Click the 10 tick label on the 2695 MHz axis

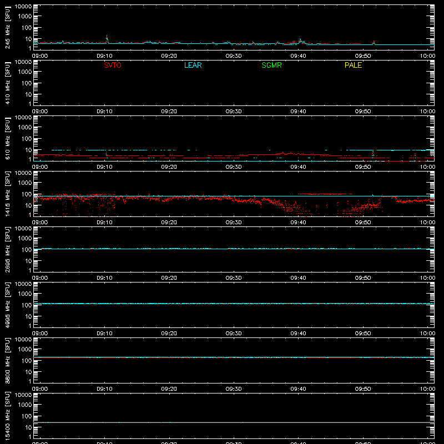click(x=28, y=261)
